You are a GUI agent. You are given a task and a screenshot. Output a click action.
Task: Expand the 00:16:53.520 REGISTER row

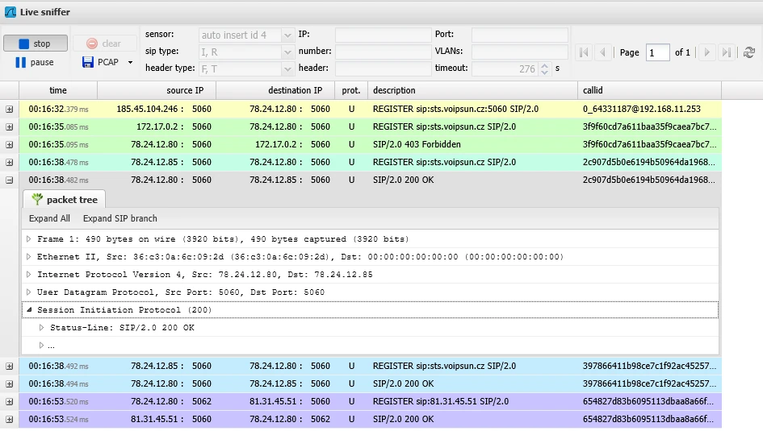pos(9,401)
